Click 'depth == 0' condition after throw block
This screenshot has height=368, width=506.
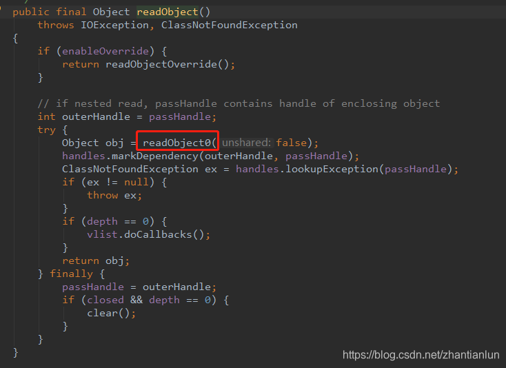coord(118,221)
